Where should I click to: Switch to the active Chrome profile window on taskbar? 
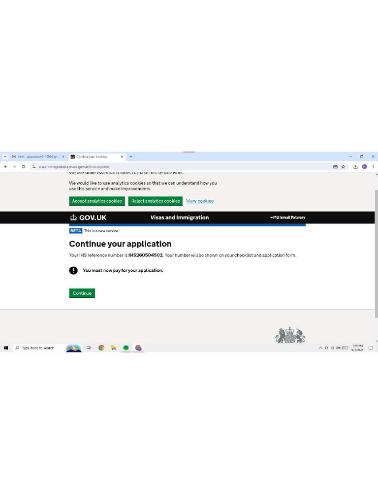tap(138, 348)
